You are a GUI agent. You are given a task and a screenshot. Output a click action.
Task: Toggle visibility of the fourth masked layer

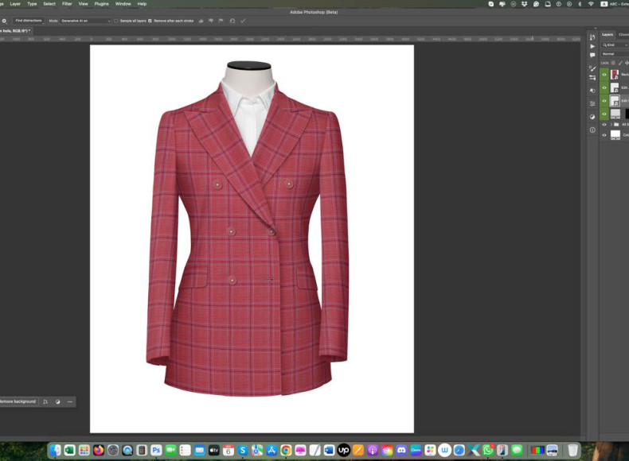[604, 114]
